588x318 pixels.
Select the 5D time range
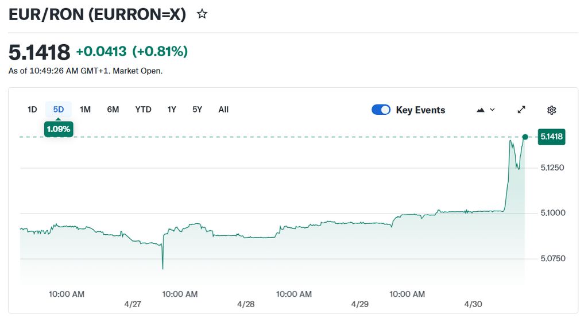pyautogui.click(x=59, y=109)
